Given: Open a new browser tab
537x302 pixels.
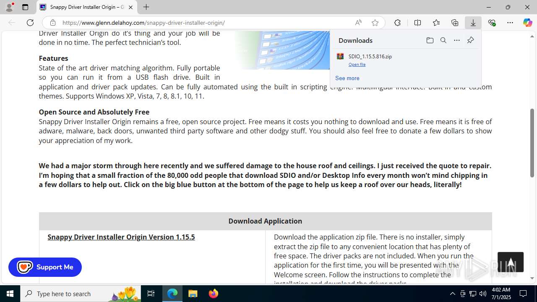Looking at the screenshot, I should click(x=146, y=7).
